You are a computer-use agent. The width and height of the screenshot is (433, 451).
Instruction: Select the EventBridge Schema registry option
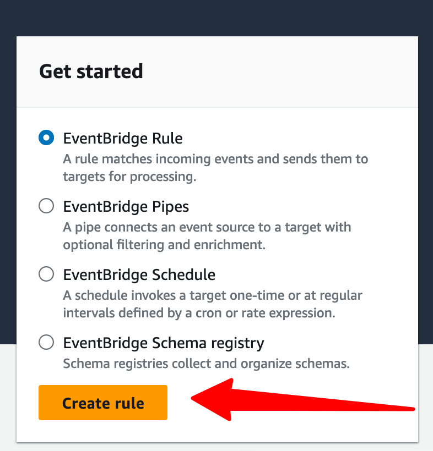click(x=46, y=342)
